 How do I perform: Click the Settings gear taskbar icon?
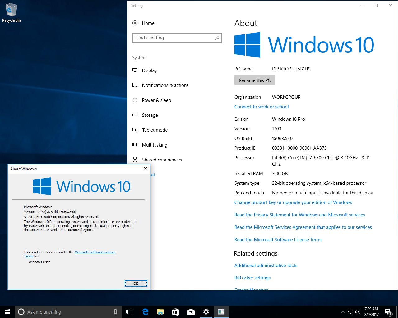pos(206,312)
